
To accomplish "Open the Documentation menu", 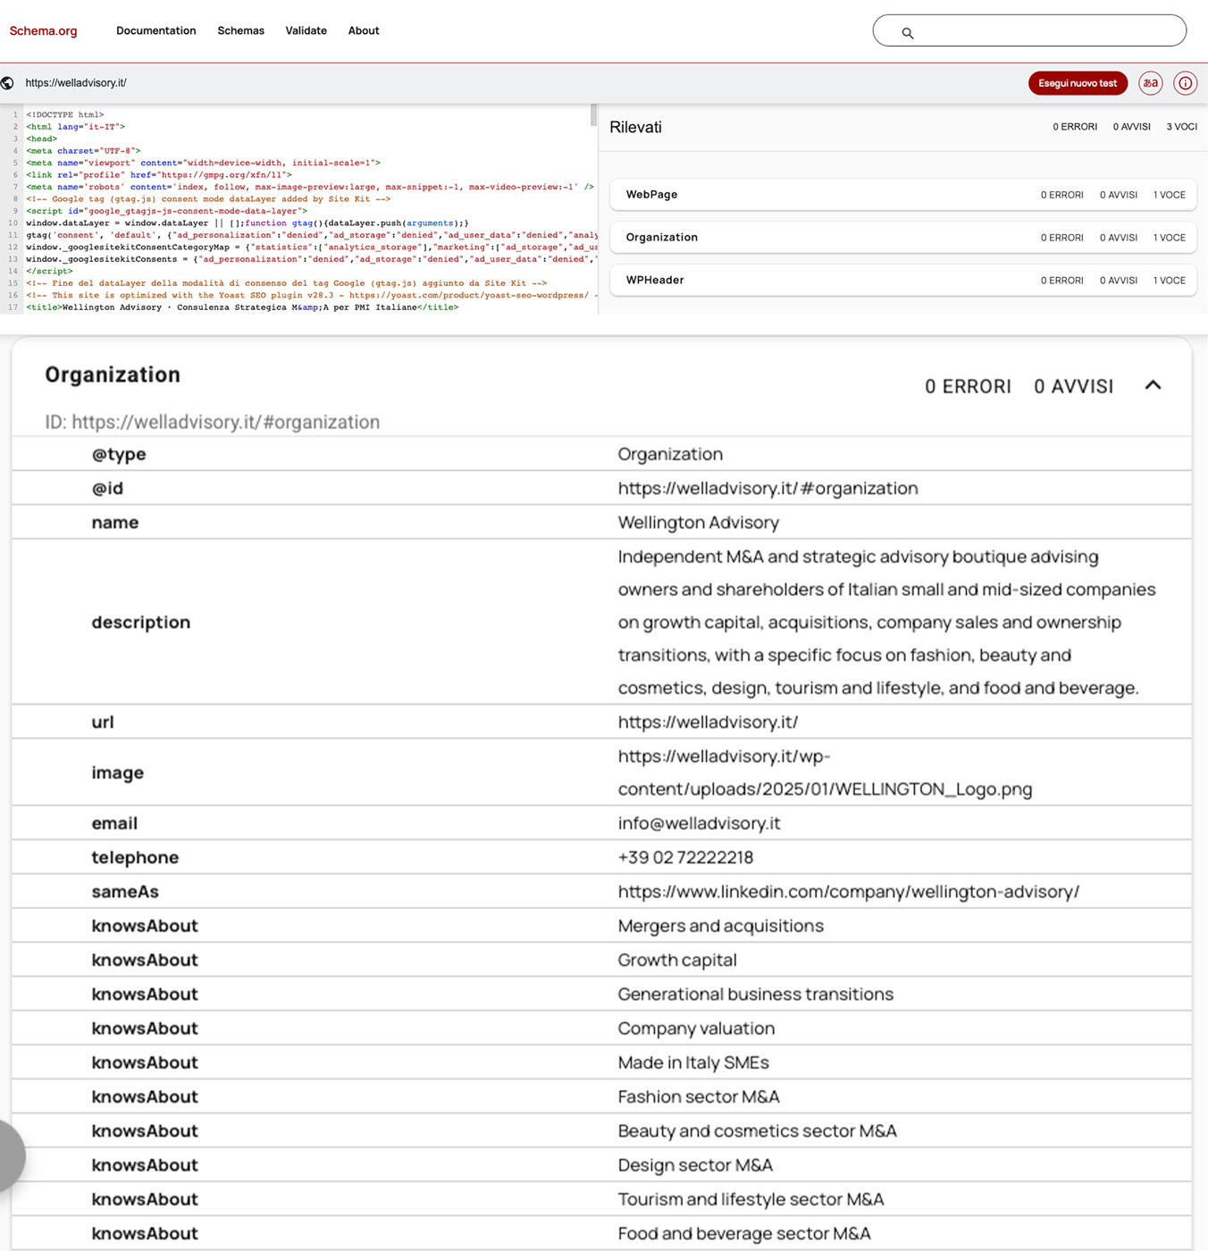I will [155, 30].
